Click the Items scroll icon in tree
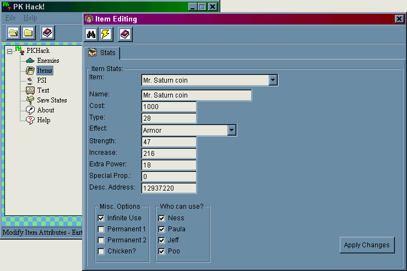Viewport: 407px width, 271px height. coord(30,71)
